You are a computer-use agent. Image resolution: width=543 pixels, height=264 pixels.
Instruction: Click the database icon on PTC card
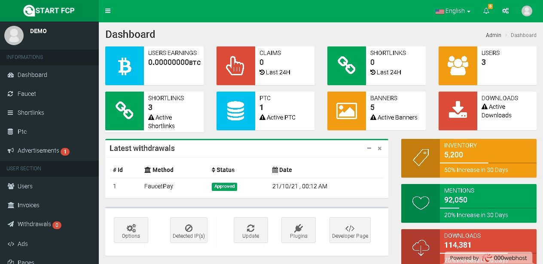pos(235,111)
